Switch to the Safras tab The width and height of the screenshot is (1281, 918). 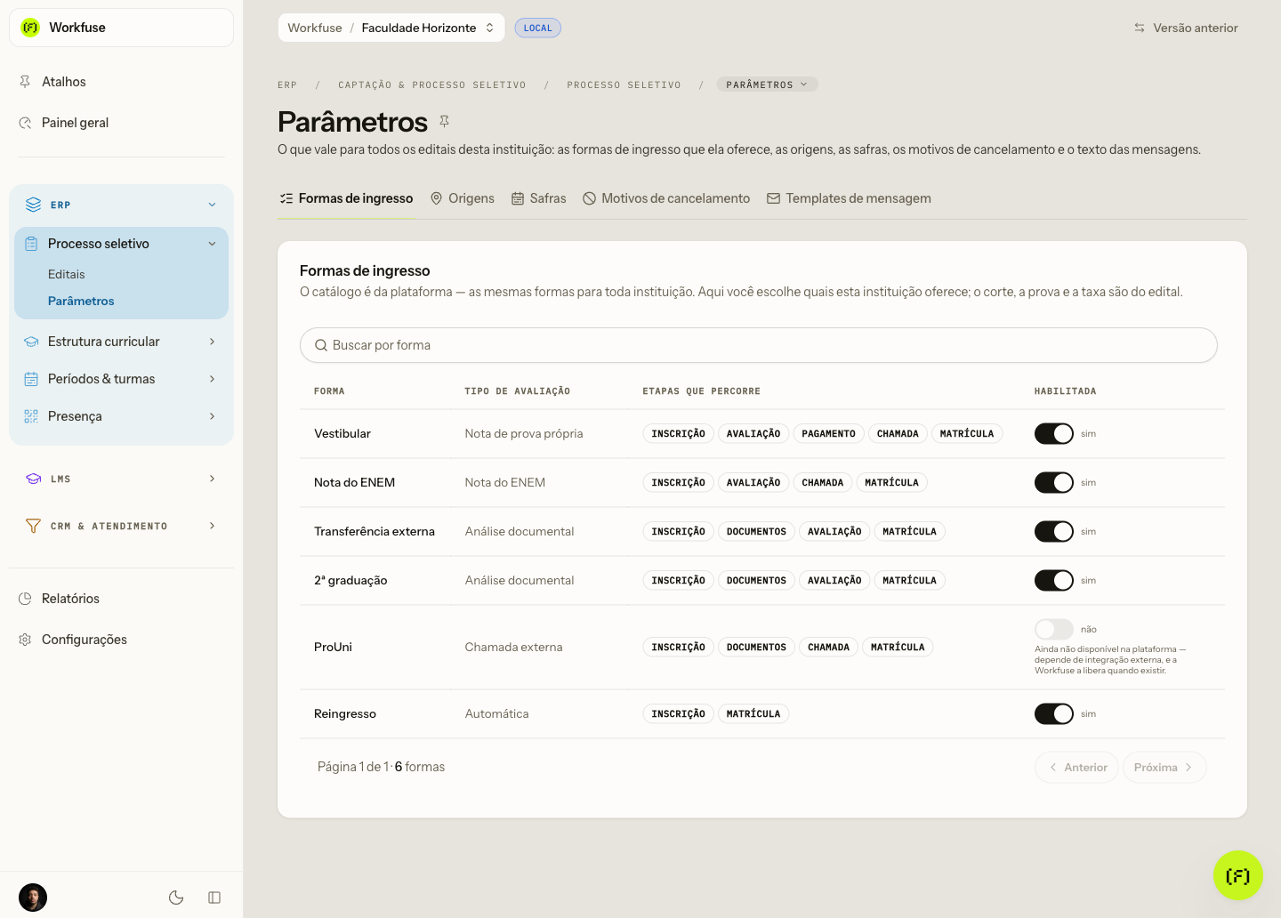539,198
